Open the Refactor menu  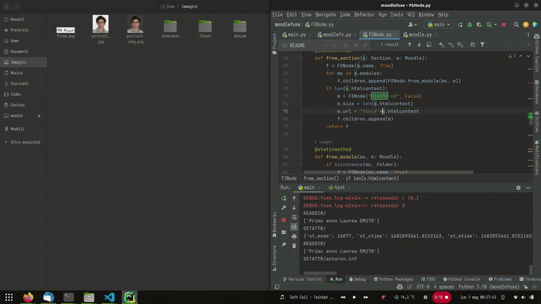(364, 14)
